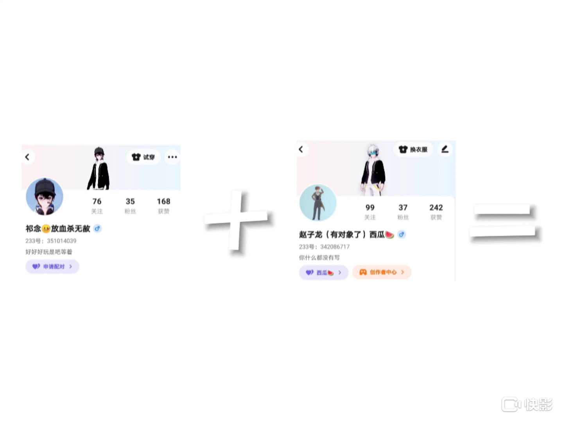The width and height of the screenshot is (563, 422).
Task: Go back from the left profile
Action: click(27, 157)
